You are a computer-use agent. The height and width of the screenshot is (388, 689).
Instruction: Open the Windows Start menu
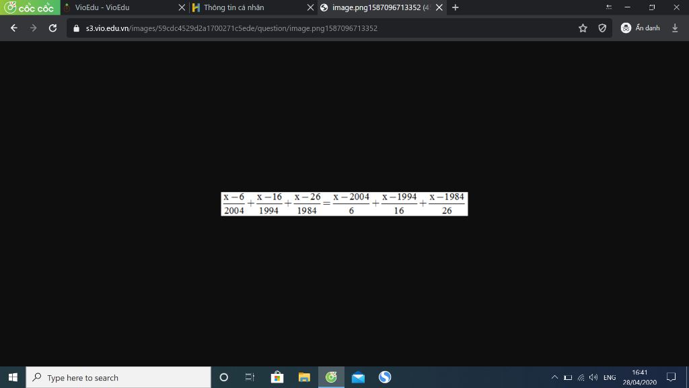pos(13,377)
